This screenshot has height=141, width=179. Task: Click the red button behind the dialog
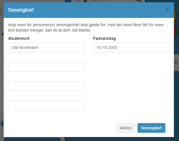point(175,31)
